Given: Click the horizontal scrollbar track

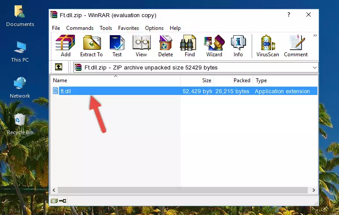Looking at the screenshot, I should click(x=183, y=190).
